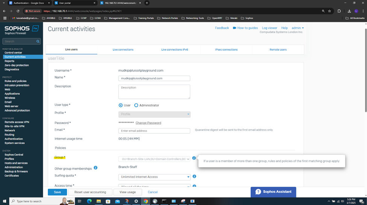Open Rules and policies in sidebar
This screenshot has width=367, height=205.
coord(15,81)
